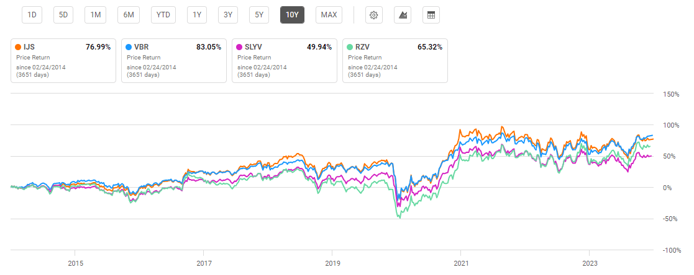Switch to 5Y time period
Screen dimensions: 694x275
258,15
